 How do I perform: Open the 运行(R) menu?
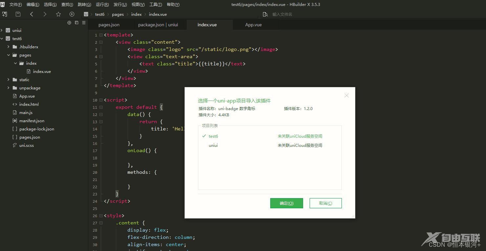[x=102, y=4]
